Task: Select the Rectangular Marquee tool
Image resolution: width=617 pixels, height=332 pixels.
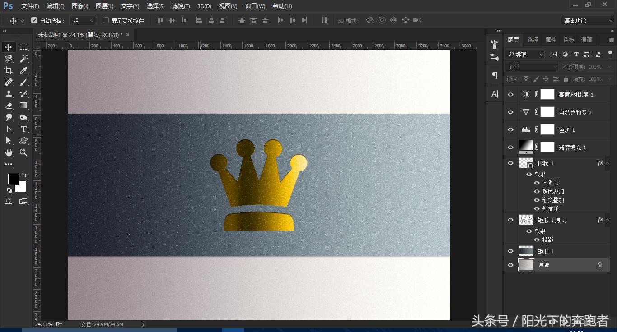Action: coord(23,47)
